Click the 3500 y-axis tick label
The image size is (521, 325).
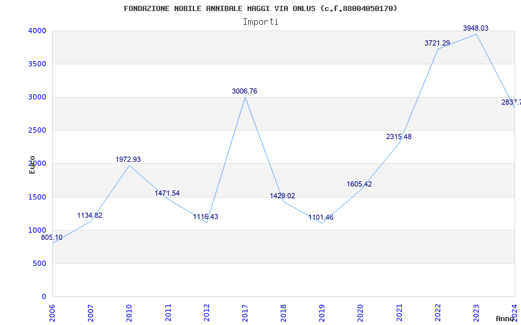pyautogui.click(x=37, y=64)
